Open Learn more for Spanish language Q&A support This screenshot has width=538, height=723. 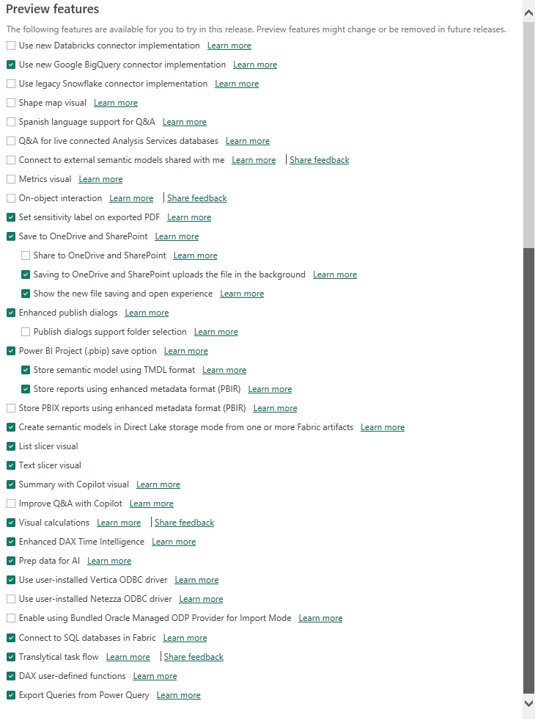[x=184, y=122]
